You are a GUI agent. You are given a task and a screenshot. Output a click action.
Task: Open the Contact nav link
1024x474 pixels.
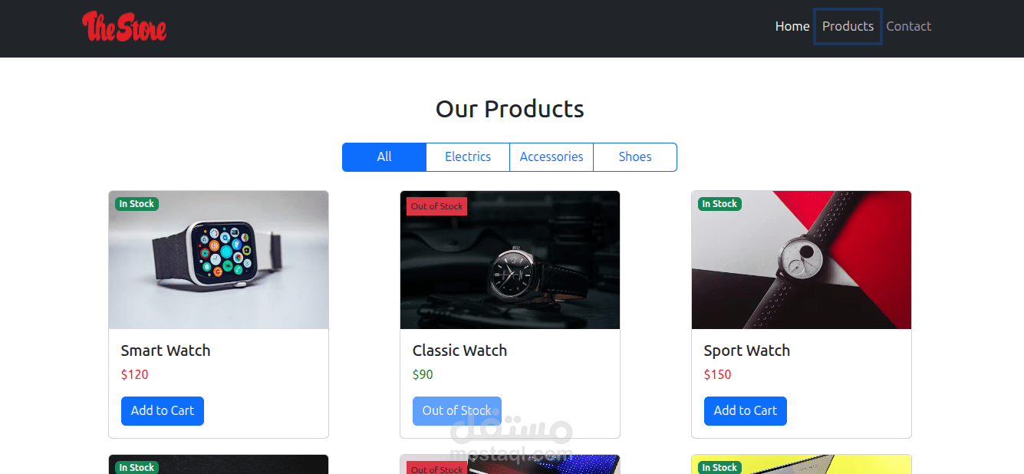(x=909, y=26)
